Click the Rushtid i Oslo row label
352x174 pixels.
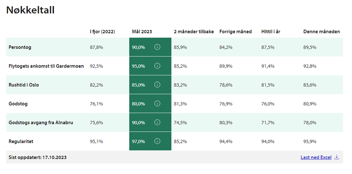coord(23,85)
